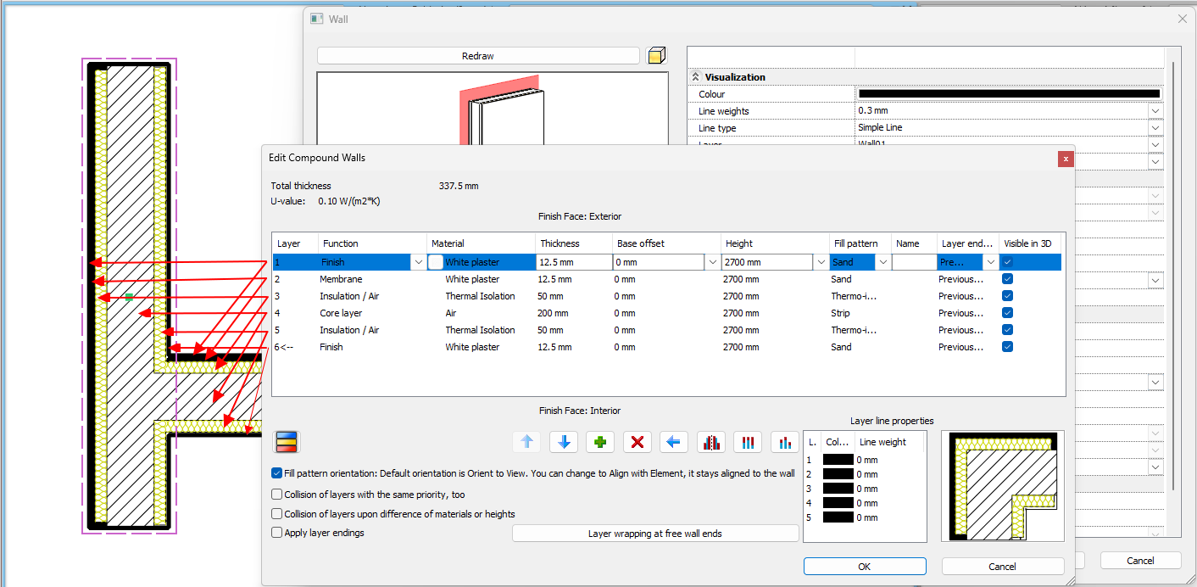The image size is (1197, 587).
Task: Click OK in Edit Compound Walls
Action: click(x=865, y=567)
